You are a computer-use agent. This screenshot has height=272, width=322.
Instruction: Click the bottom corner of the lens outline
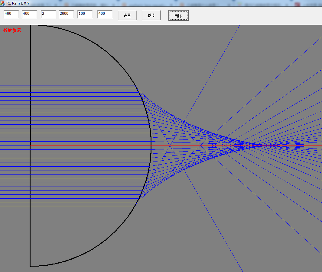(x=30, y=266)
